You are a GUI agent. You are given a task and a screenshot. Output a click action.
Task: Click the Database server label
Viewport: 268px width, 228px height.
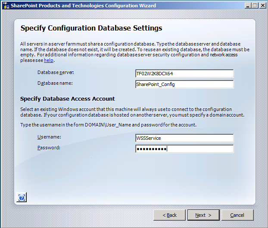pos(56,73)
